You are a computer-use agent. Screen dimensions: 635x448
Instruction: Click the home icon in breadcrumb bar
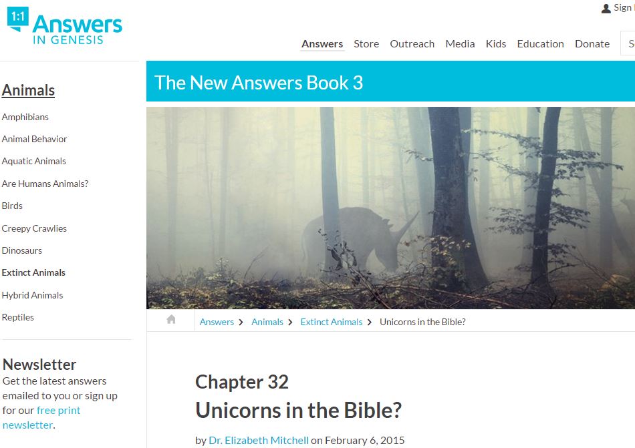click(x=171, y=319)
